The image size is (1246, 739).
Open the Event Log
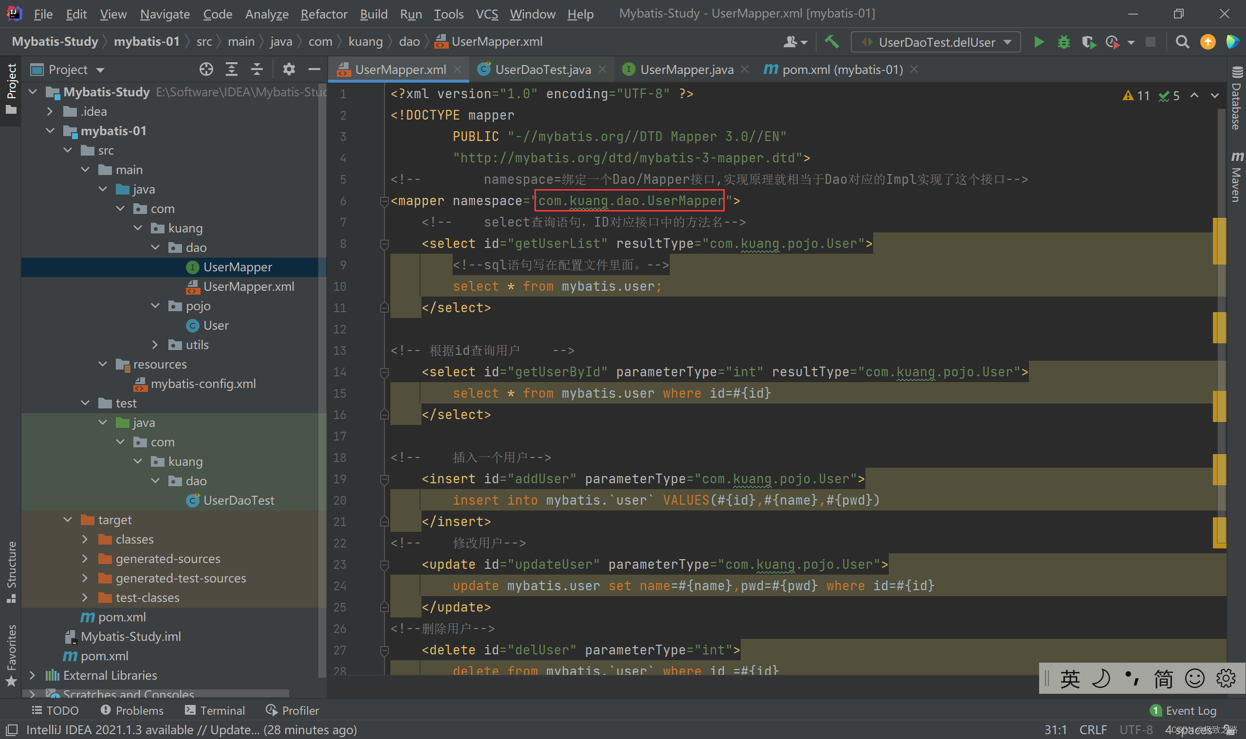(x=1183, y=711)
